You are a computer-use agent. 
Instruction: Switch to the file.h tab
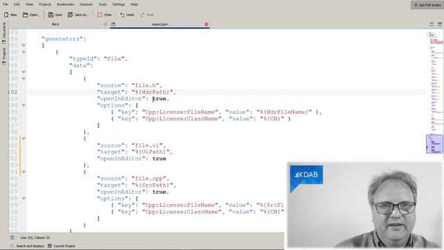pos(55,24)
